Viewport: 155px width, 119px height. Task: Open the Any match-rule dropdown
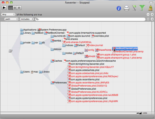coord(8,15)
